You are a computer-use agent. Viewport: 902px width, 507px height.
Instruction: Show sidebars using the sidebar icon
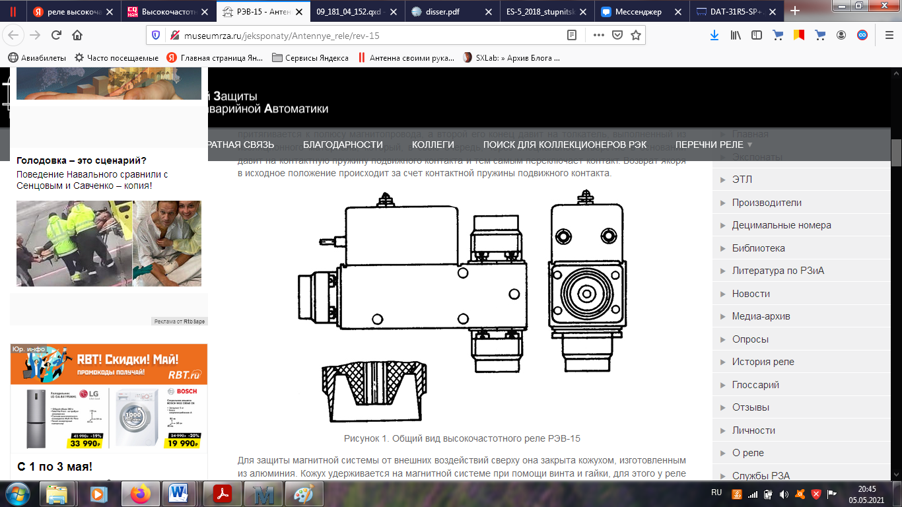(756, 36)
